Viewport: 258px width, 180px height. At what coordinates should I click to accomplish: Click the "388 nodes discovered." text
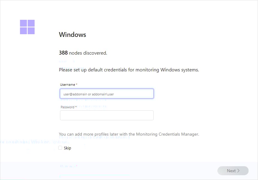(x=83, y=53)
